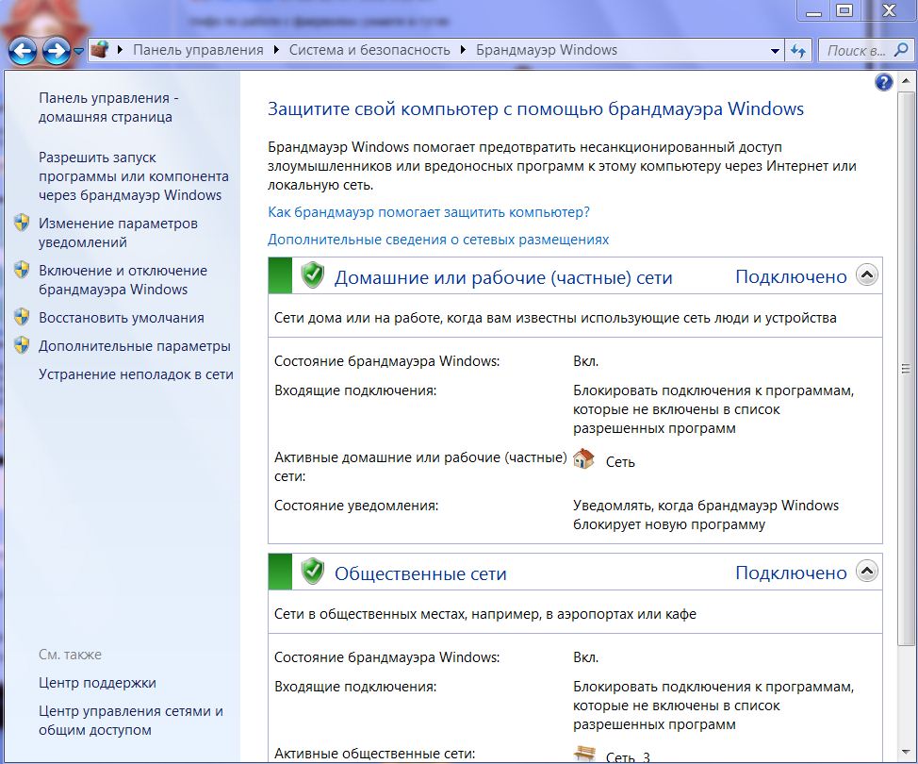The image size is (918, 764).
Task: Open Изменение параметров уведомлений link
Action: (x=118, y=233)
